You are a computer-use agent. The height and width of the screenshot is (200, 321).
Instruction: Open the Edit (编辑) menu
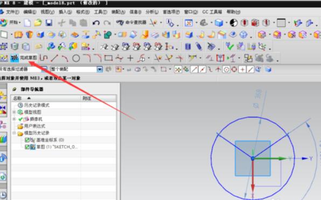pos(30,12)
